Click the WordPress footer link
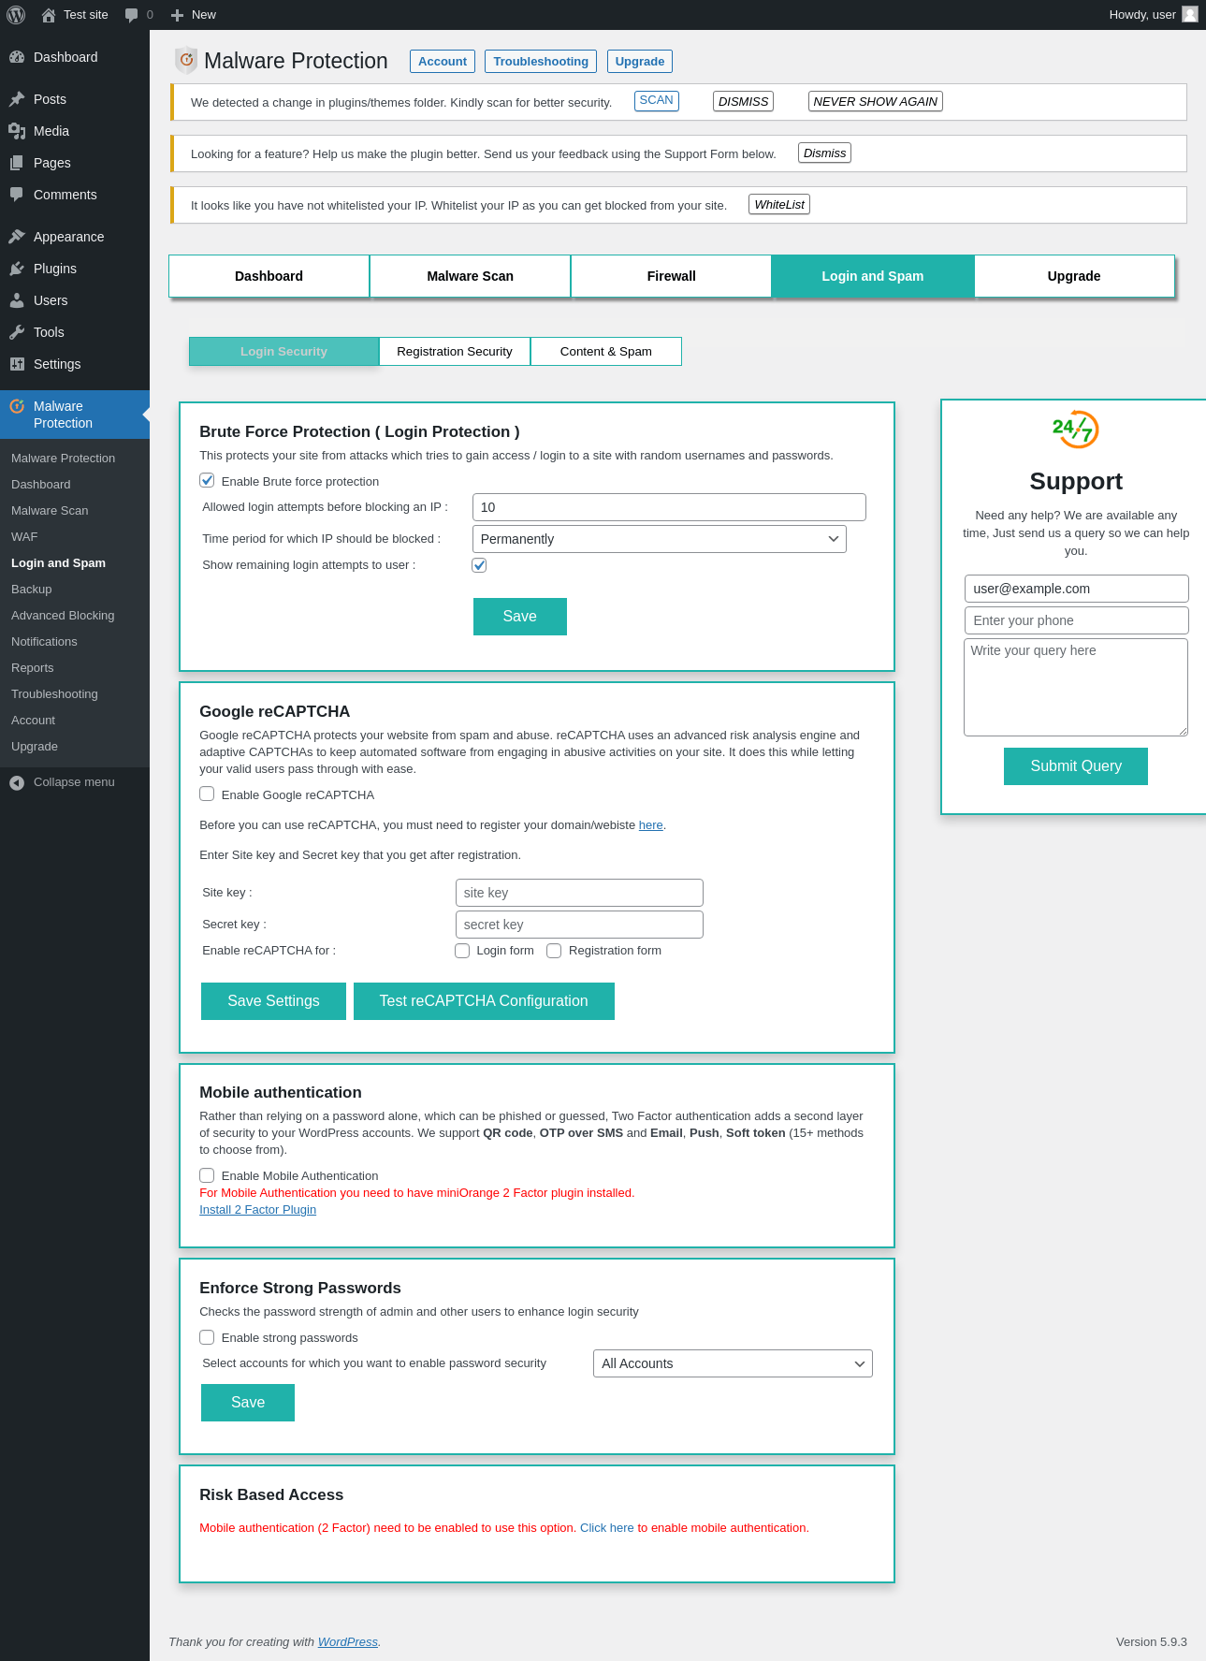 (x=348, y=1642)
